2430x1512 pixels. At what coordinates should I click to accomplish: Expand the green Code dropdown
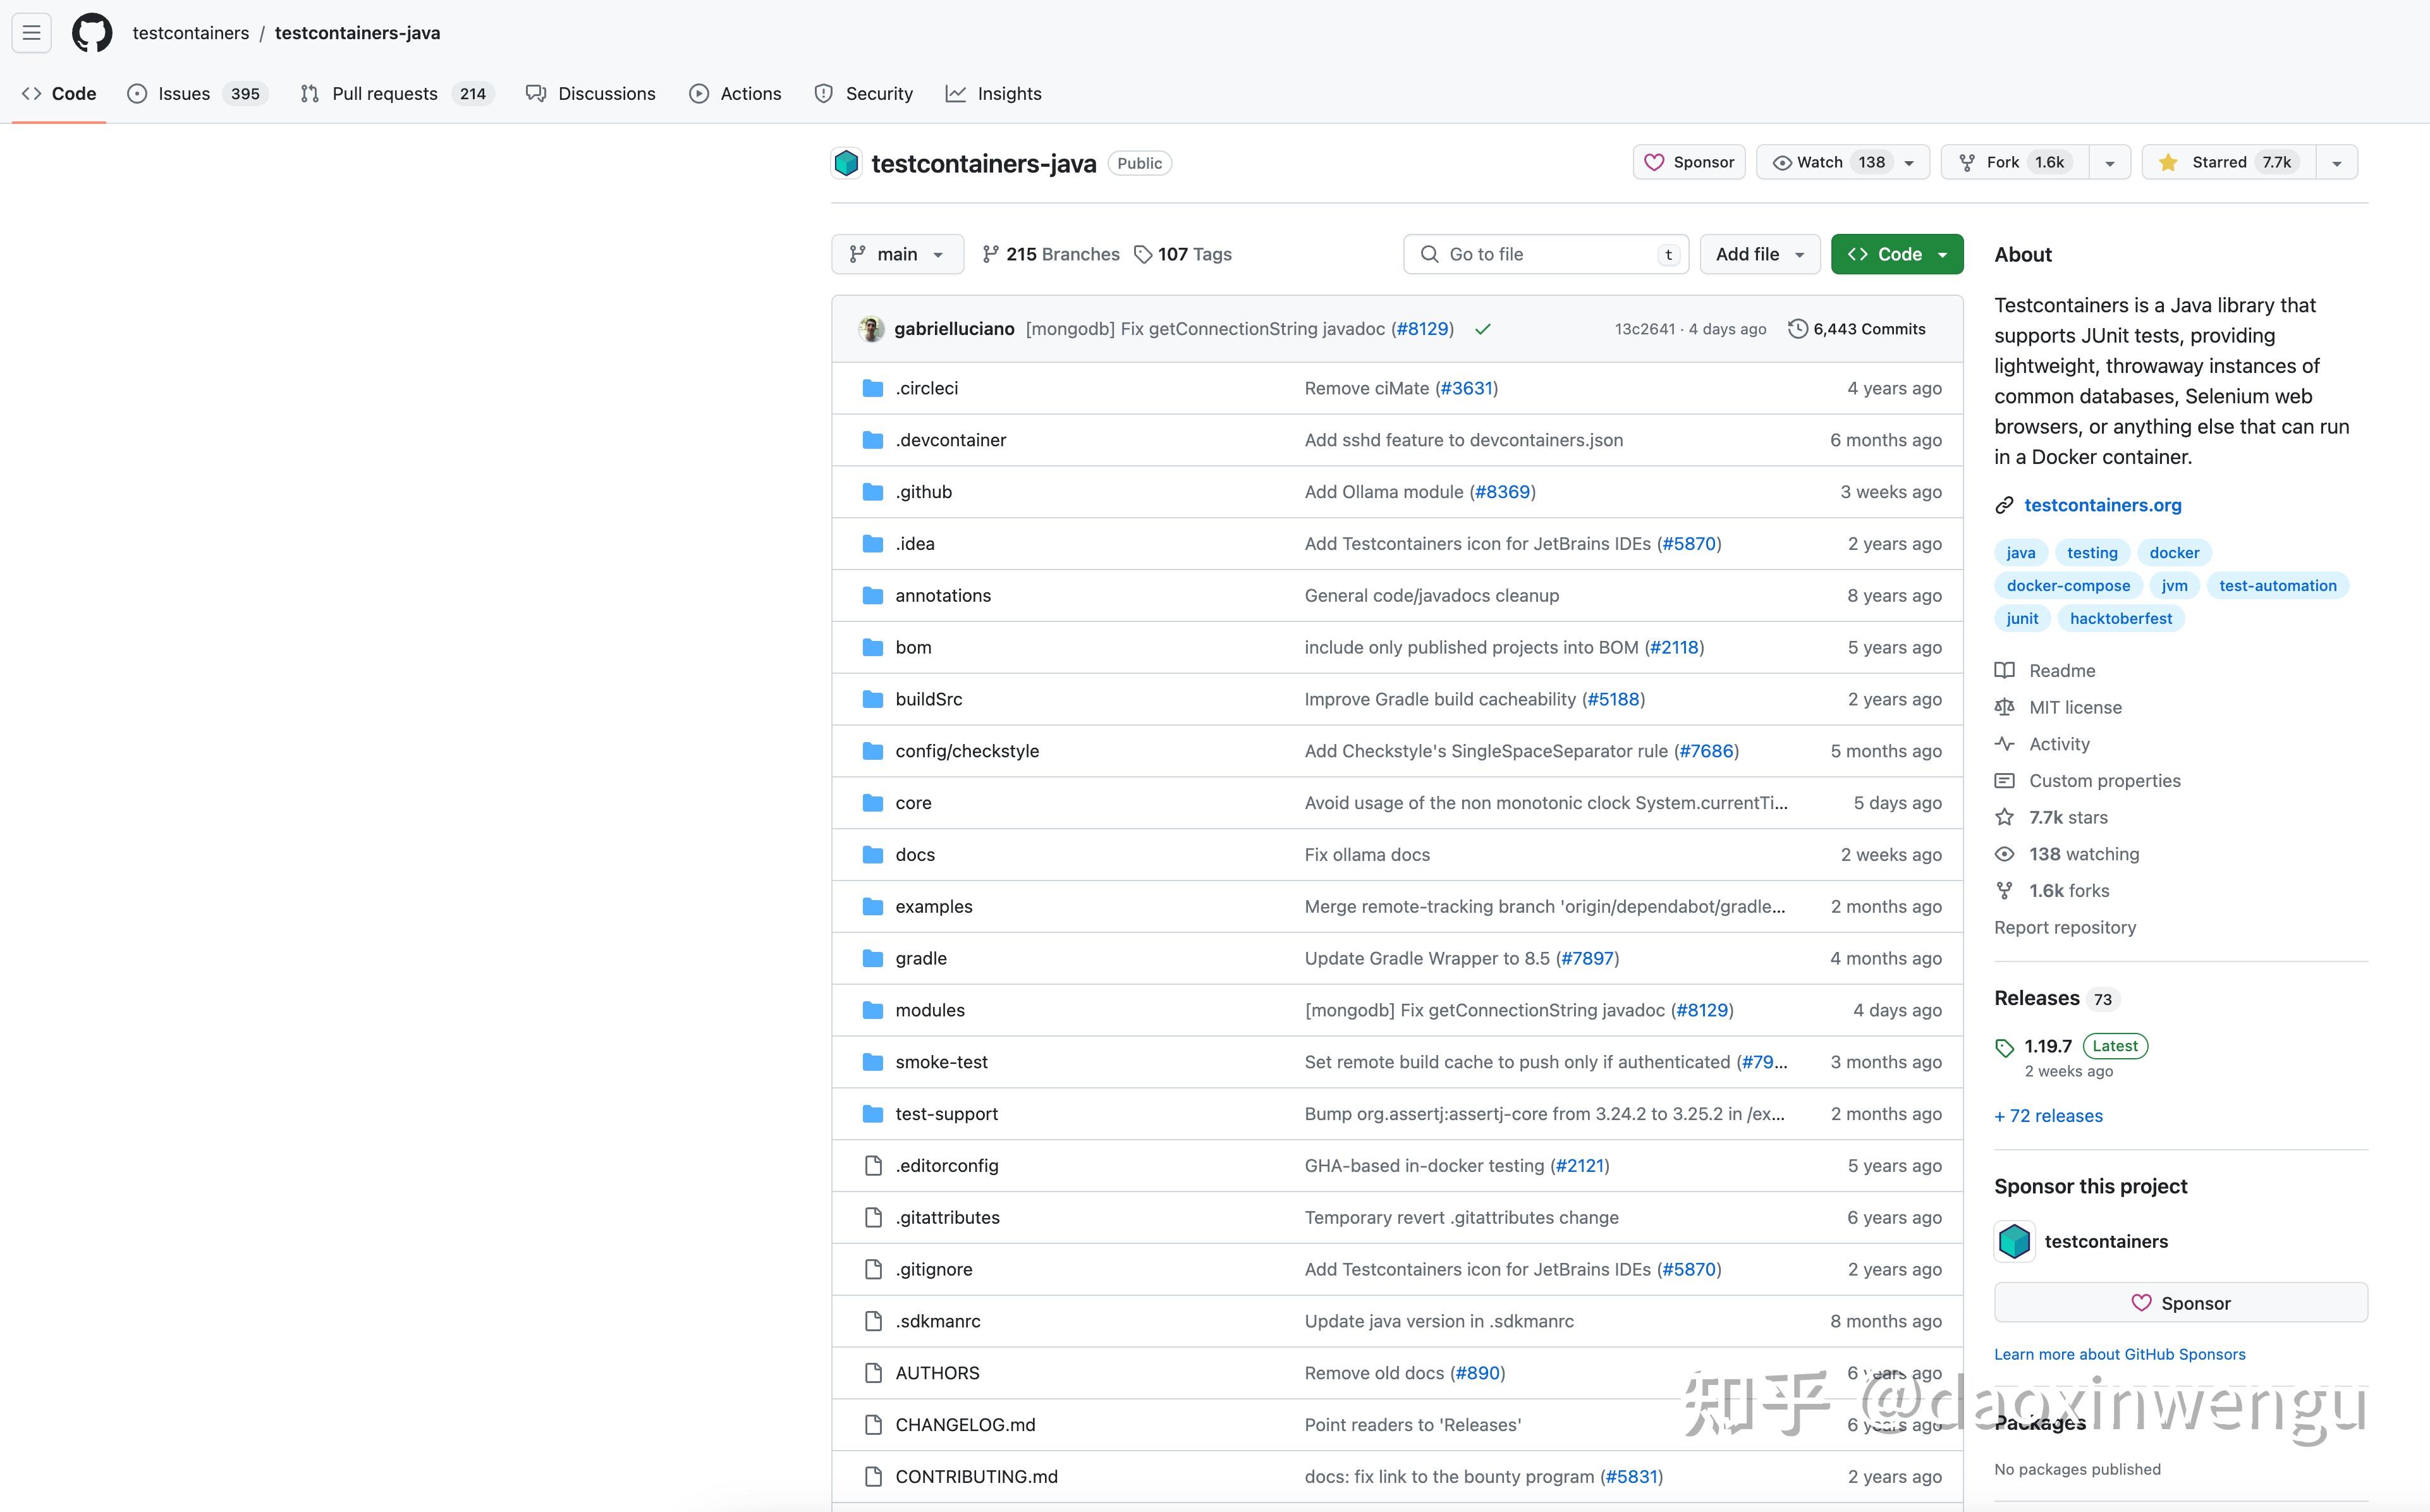click(x=1896, y=254)
